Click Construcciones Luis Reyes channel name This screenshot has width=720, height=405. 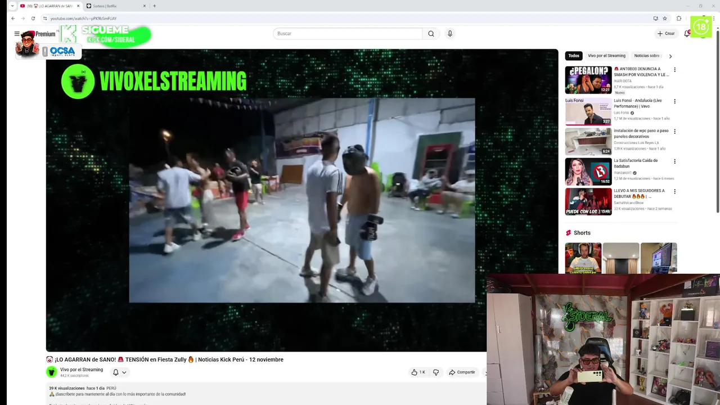[x=636, y=143]
